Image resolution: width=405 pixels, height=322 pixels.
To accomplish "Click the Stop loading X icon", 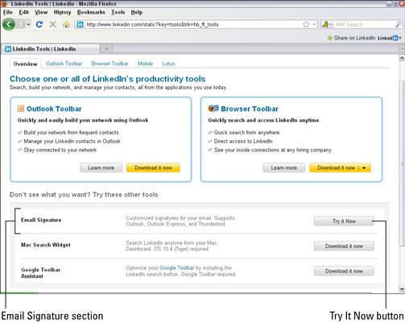I will point(52,24).
